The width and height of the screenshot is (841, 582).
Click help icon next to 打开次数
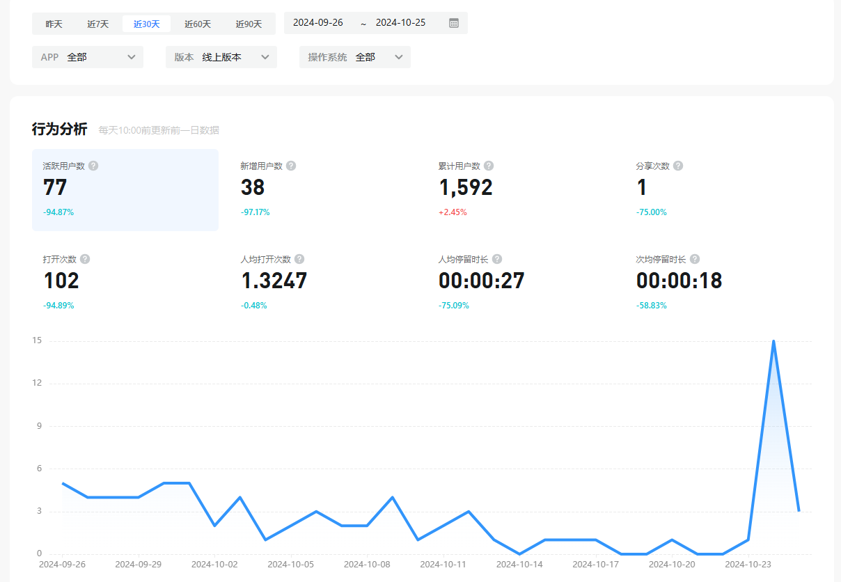85,259
